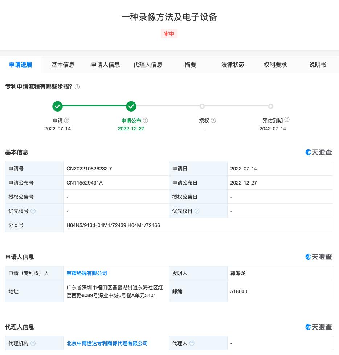
Task: Click the help icon next to 代理人
Action: (192, 343)
